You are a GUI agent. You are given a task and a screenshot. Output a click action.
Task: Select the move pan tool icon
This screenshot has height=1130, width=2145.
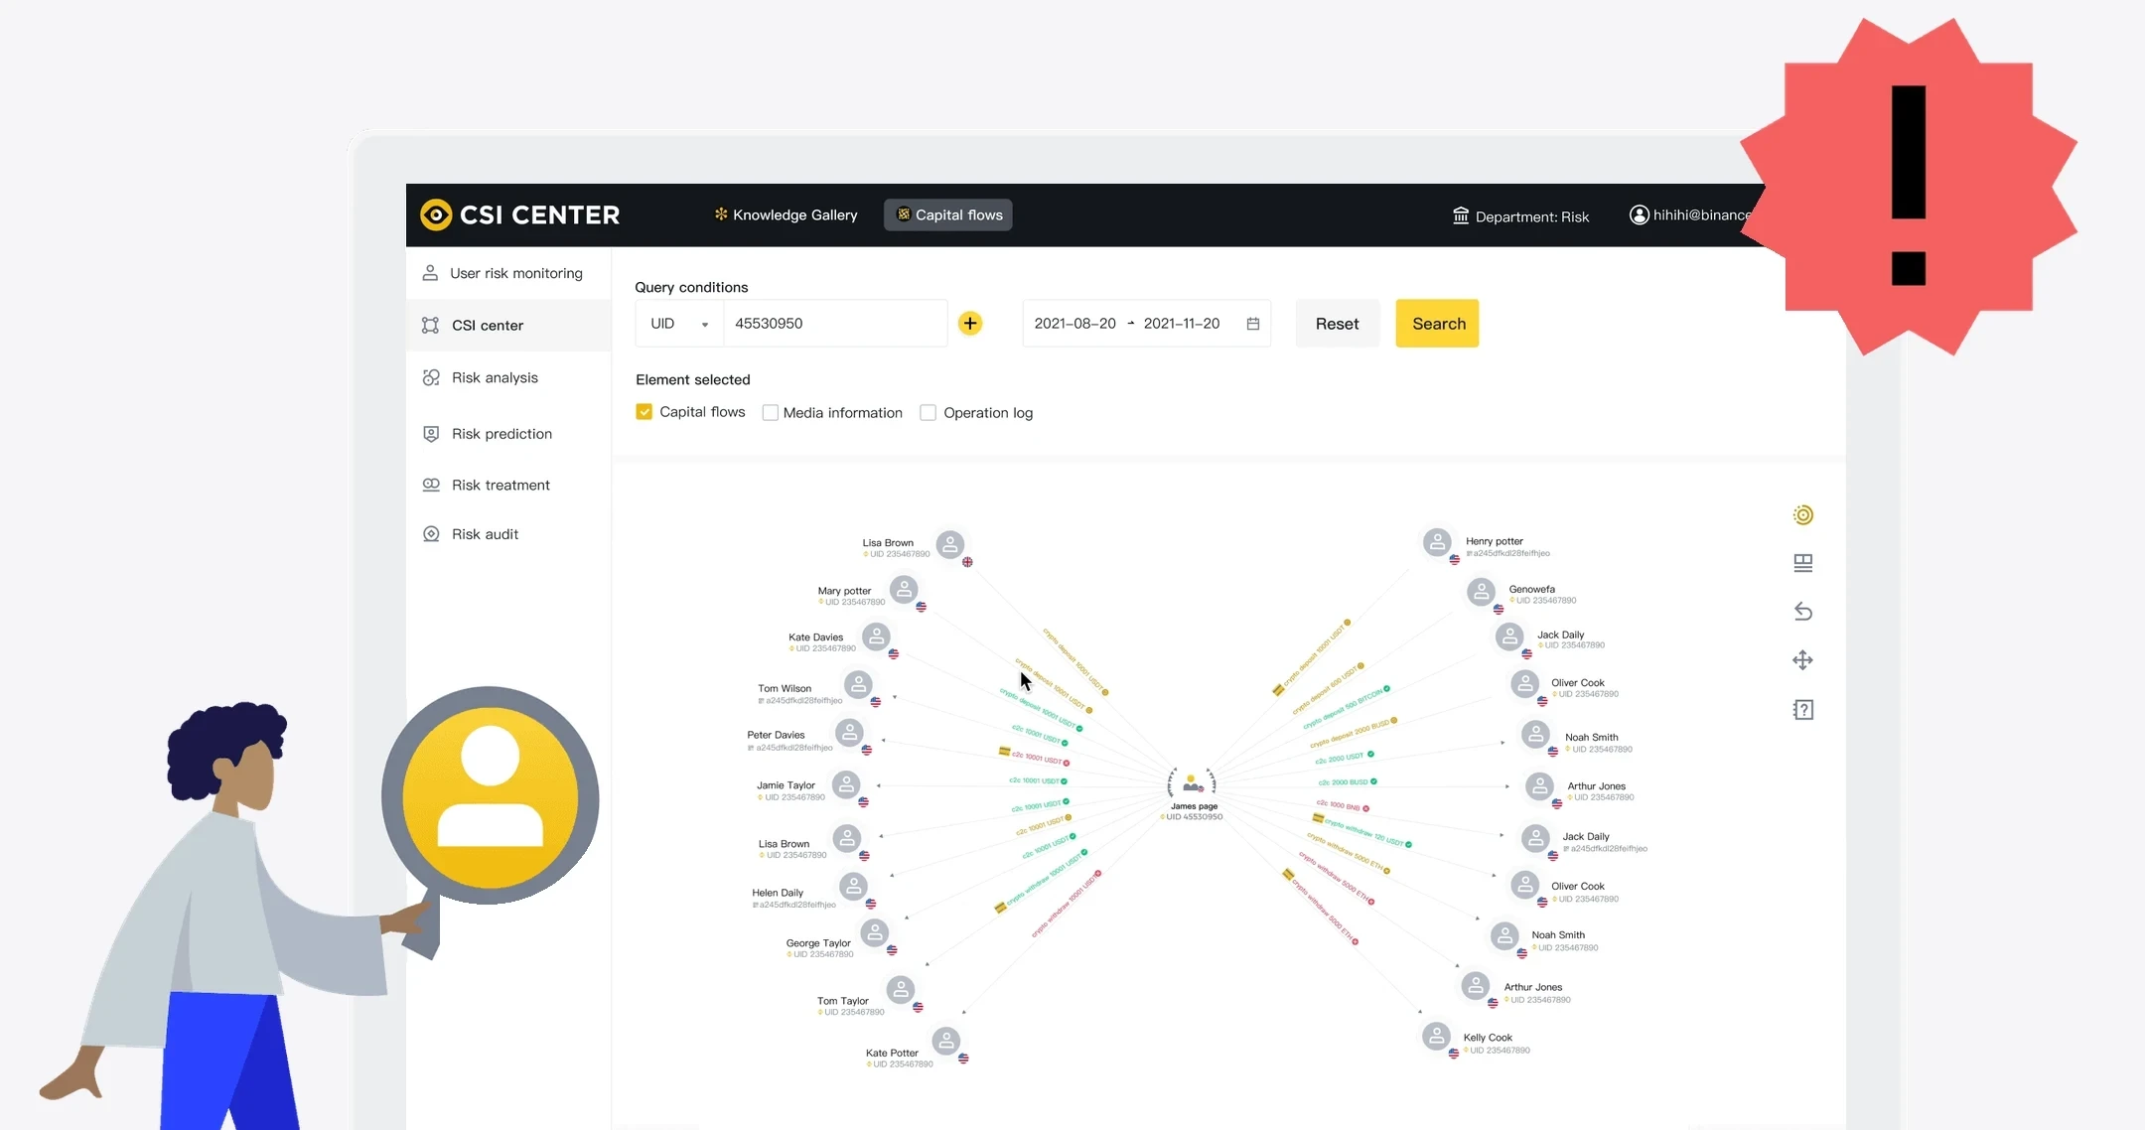(x=1803, y=660)
